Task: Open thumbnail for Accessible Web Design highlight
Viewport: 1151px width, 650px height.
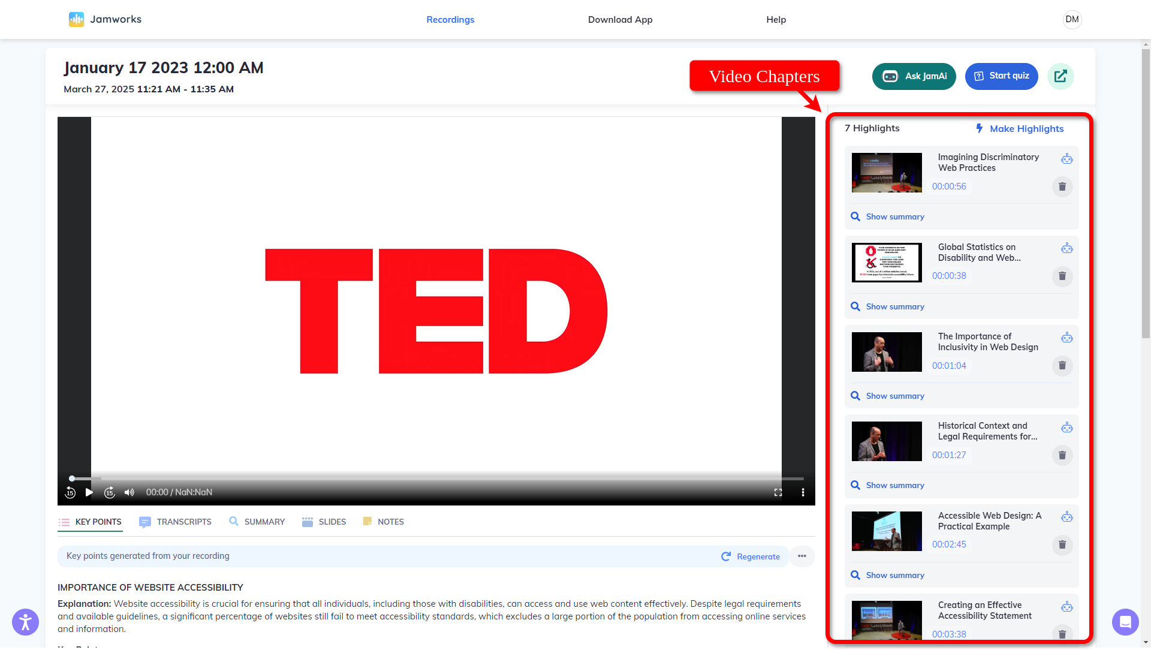Action: pyautogui.click(x=887, y=531)
